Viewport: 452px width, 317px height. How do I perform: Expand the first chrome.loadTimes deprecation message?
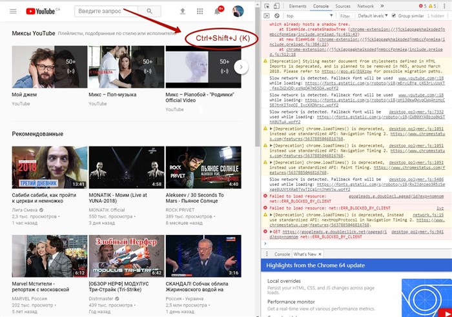(x=271, y=129)
